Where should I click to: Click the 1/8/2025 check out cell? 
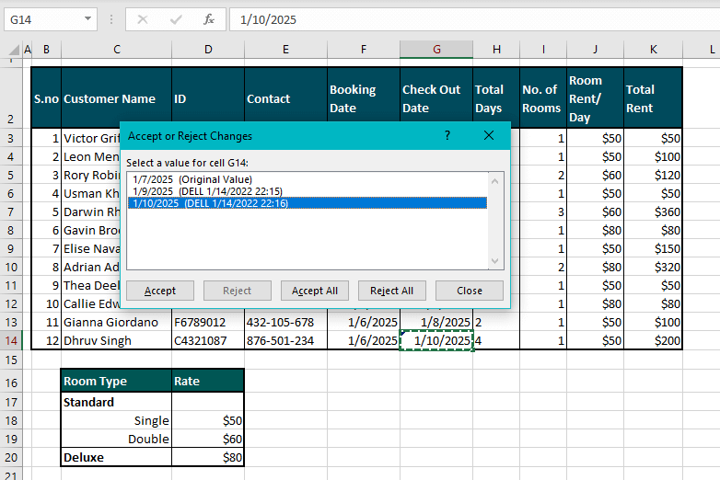coord(436,322)
